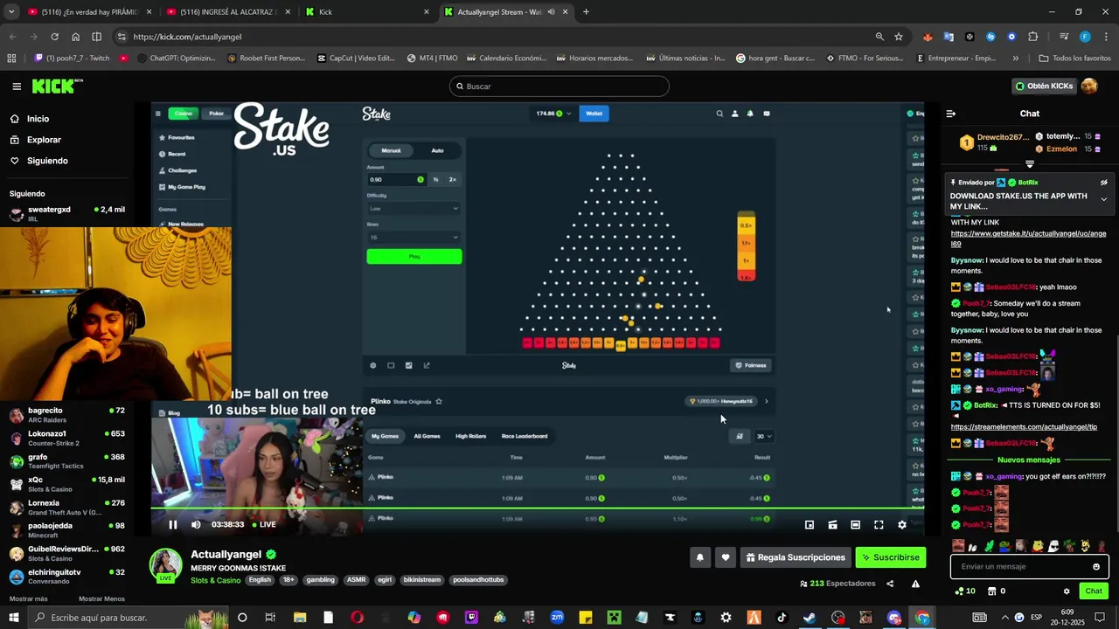Follow channel with heart button
This screenshot has width=1119, height=629.
(725, 557)
